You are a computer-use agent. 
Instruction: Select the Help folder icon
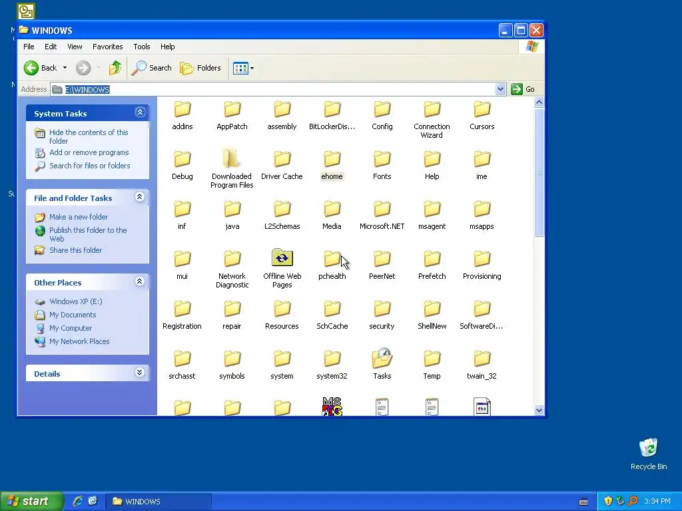tap(432, 159)
